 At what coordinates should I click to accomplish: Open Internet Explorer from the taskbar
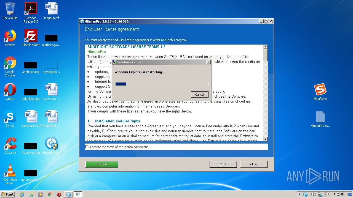(x=22, y=194)
